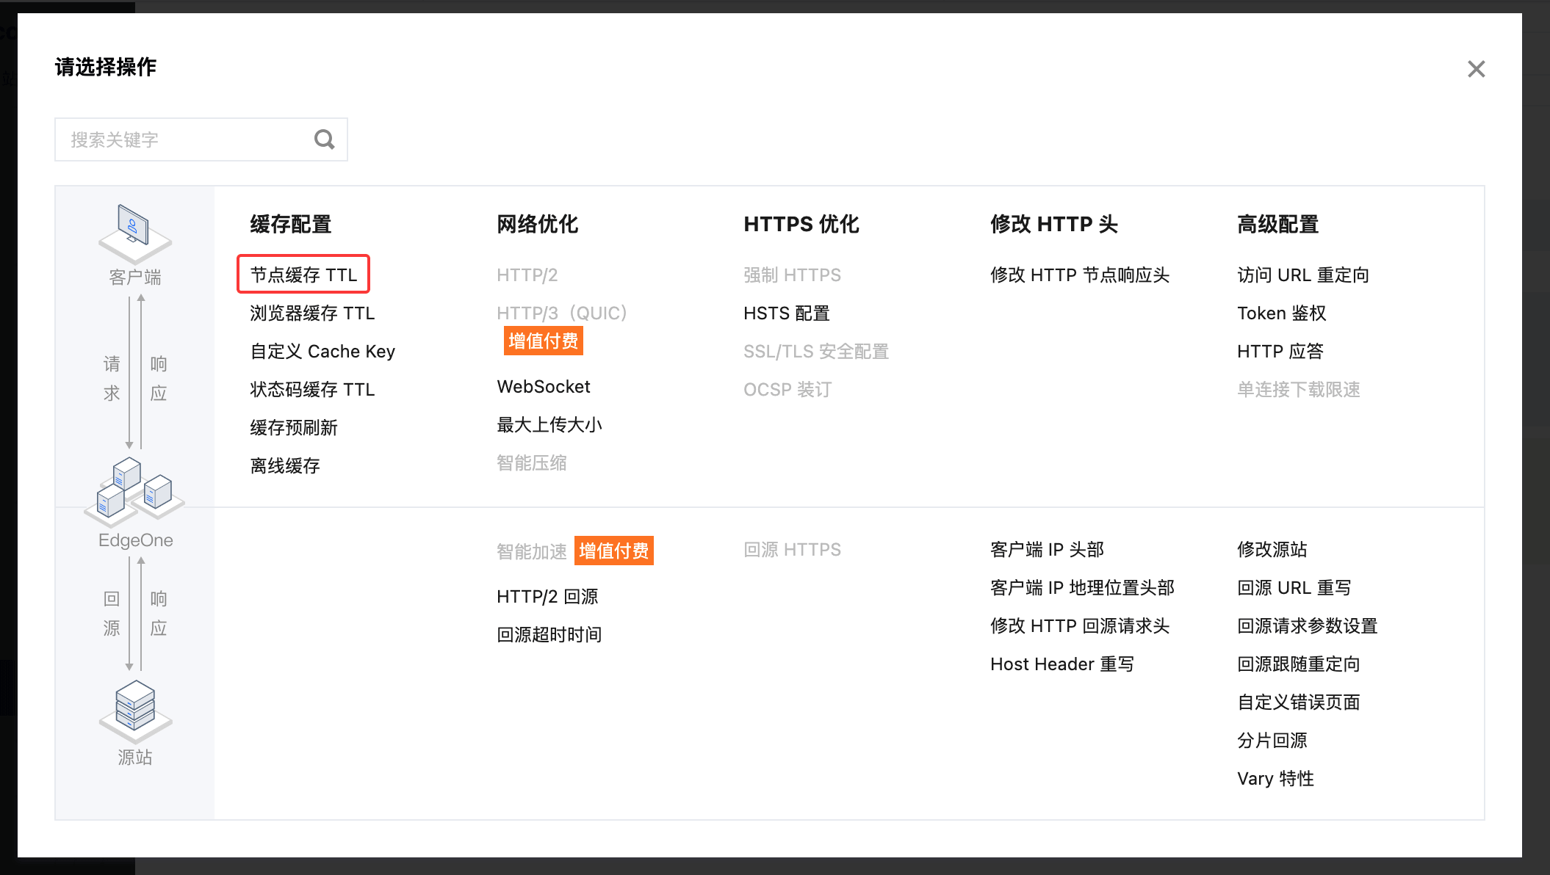This screenshot has height=875, width=1550.
Task: Select 状态码缓存 TTL
Action: 312,390
